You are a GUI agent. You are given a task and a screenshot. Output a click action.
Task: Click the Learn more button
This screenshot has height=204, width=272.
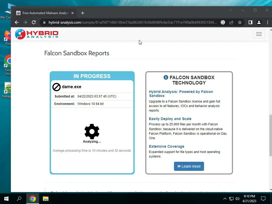pyautogui.click(x=189, y=166)
